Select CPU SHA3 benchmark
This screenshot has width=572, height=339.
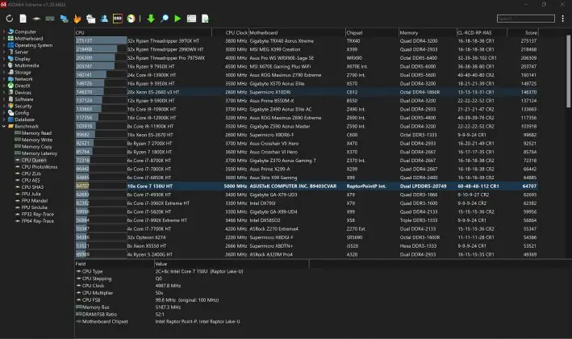32,187
